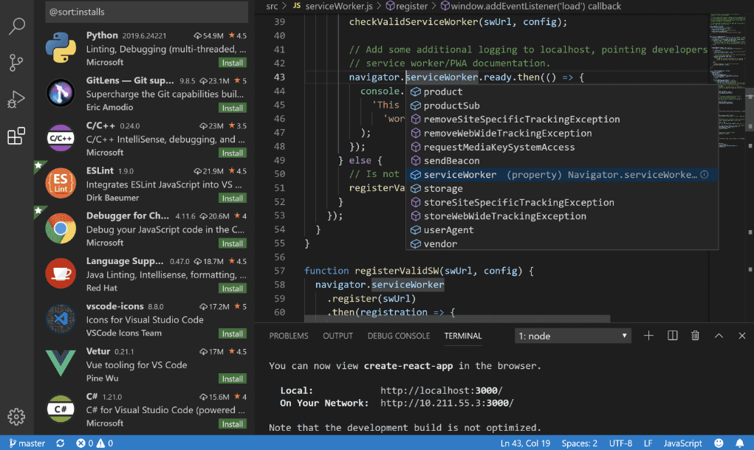Open the Run and Debug view
The height and width of the screenshot is (450, 754).
16,100
